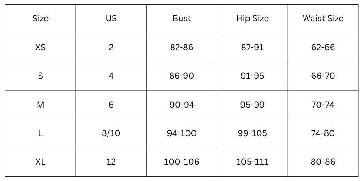Select the Hip Size header cell
Viewport: 363px width, 181px height.
coord(252,19)
